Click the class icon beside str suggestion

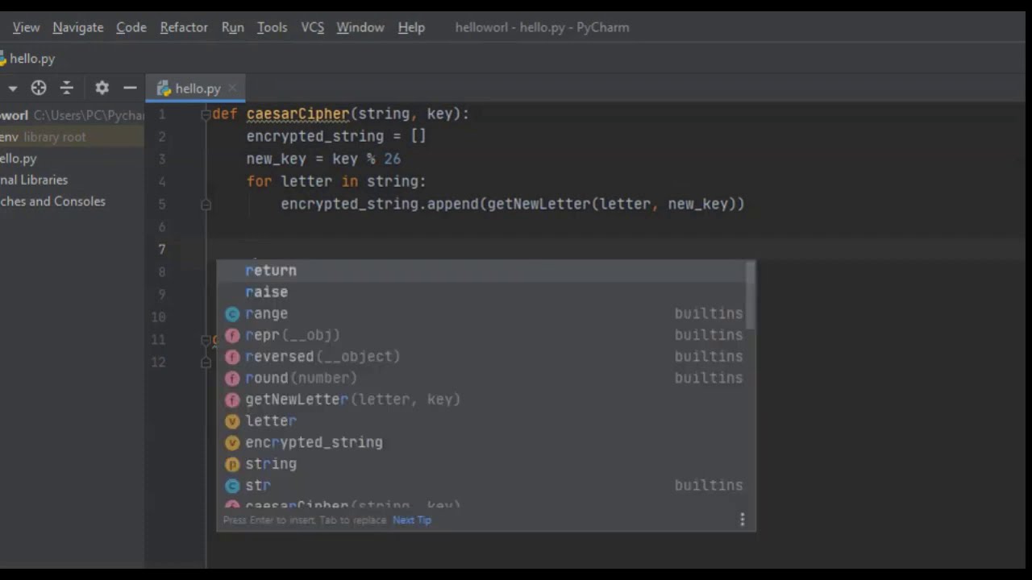[x=232, y=486]
